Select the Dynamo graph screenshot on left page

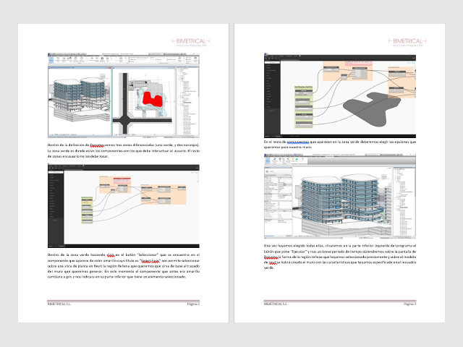click(x=124, y=205)
